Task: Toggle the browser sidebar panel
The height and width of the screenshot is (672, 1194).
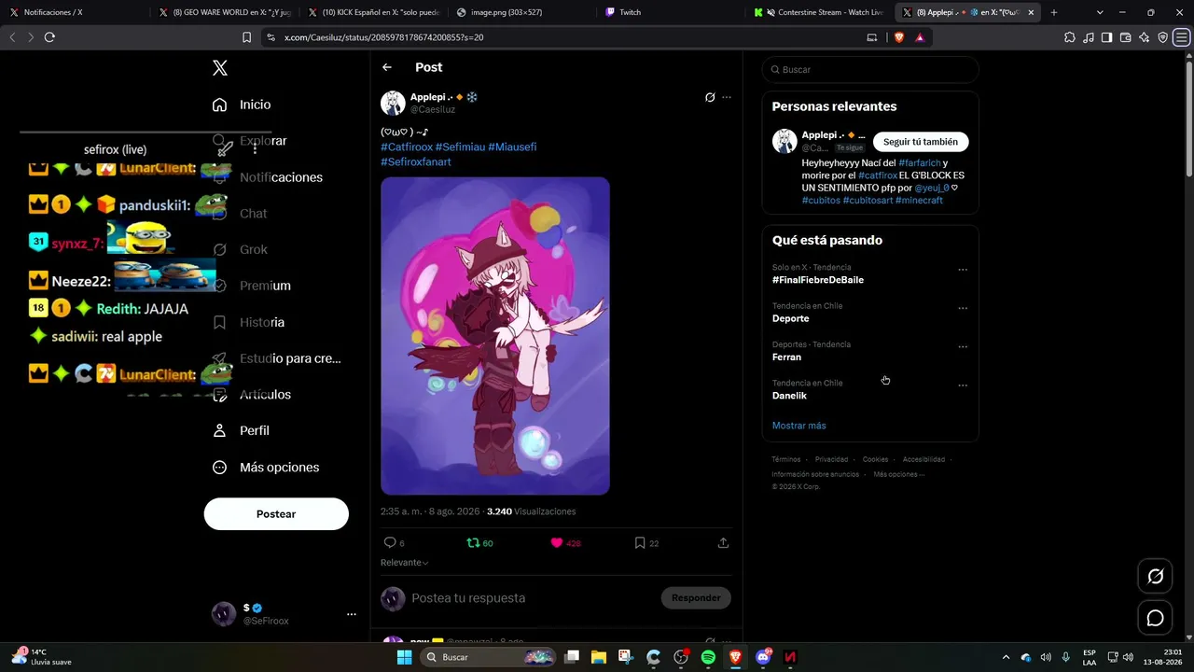Action: (x=1106, y=37)
